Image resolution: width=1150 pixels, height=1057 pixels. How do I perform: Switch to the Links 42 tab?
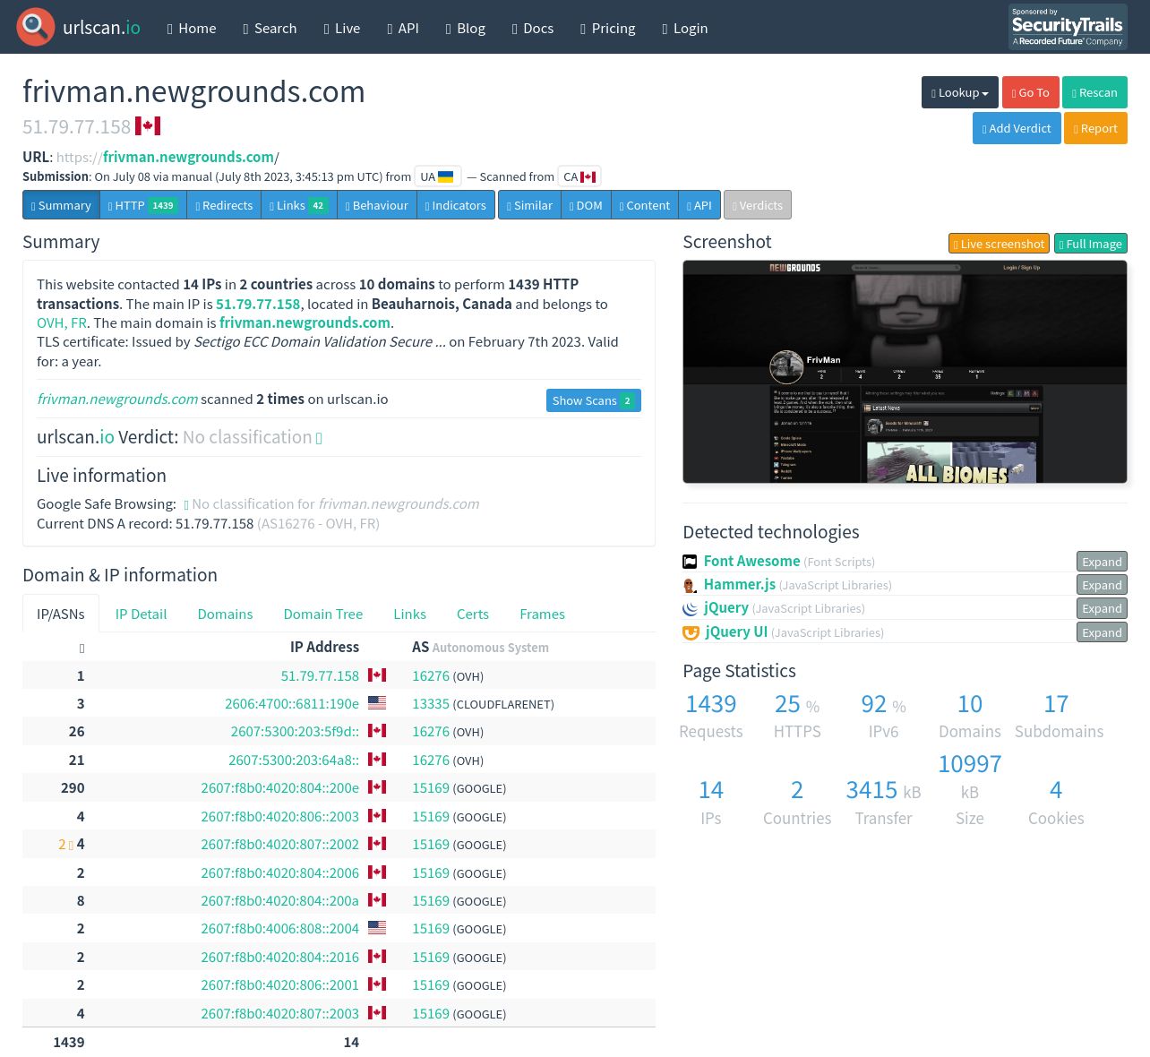click(x=299, y=205)
